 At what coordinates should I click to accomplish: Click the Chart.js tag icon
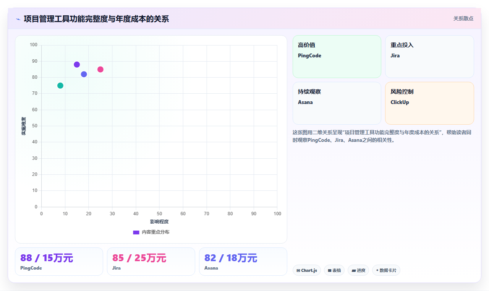pos(298,270)
